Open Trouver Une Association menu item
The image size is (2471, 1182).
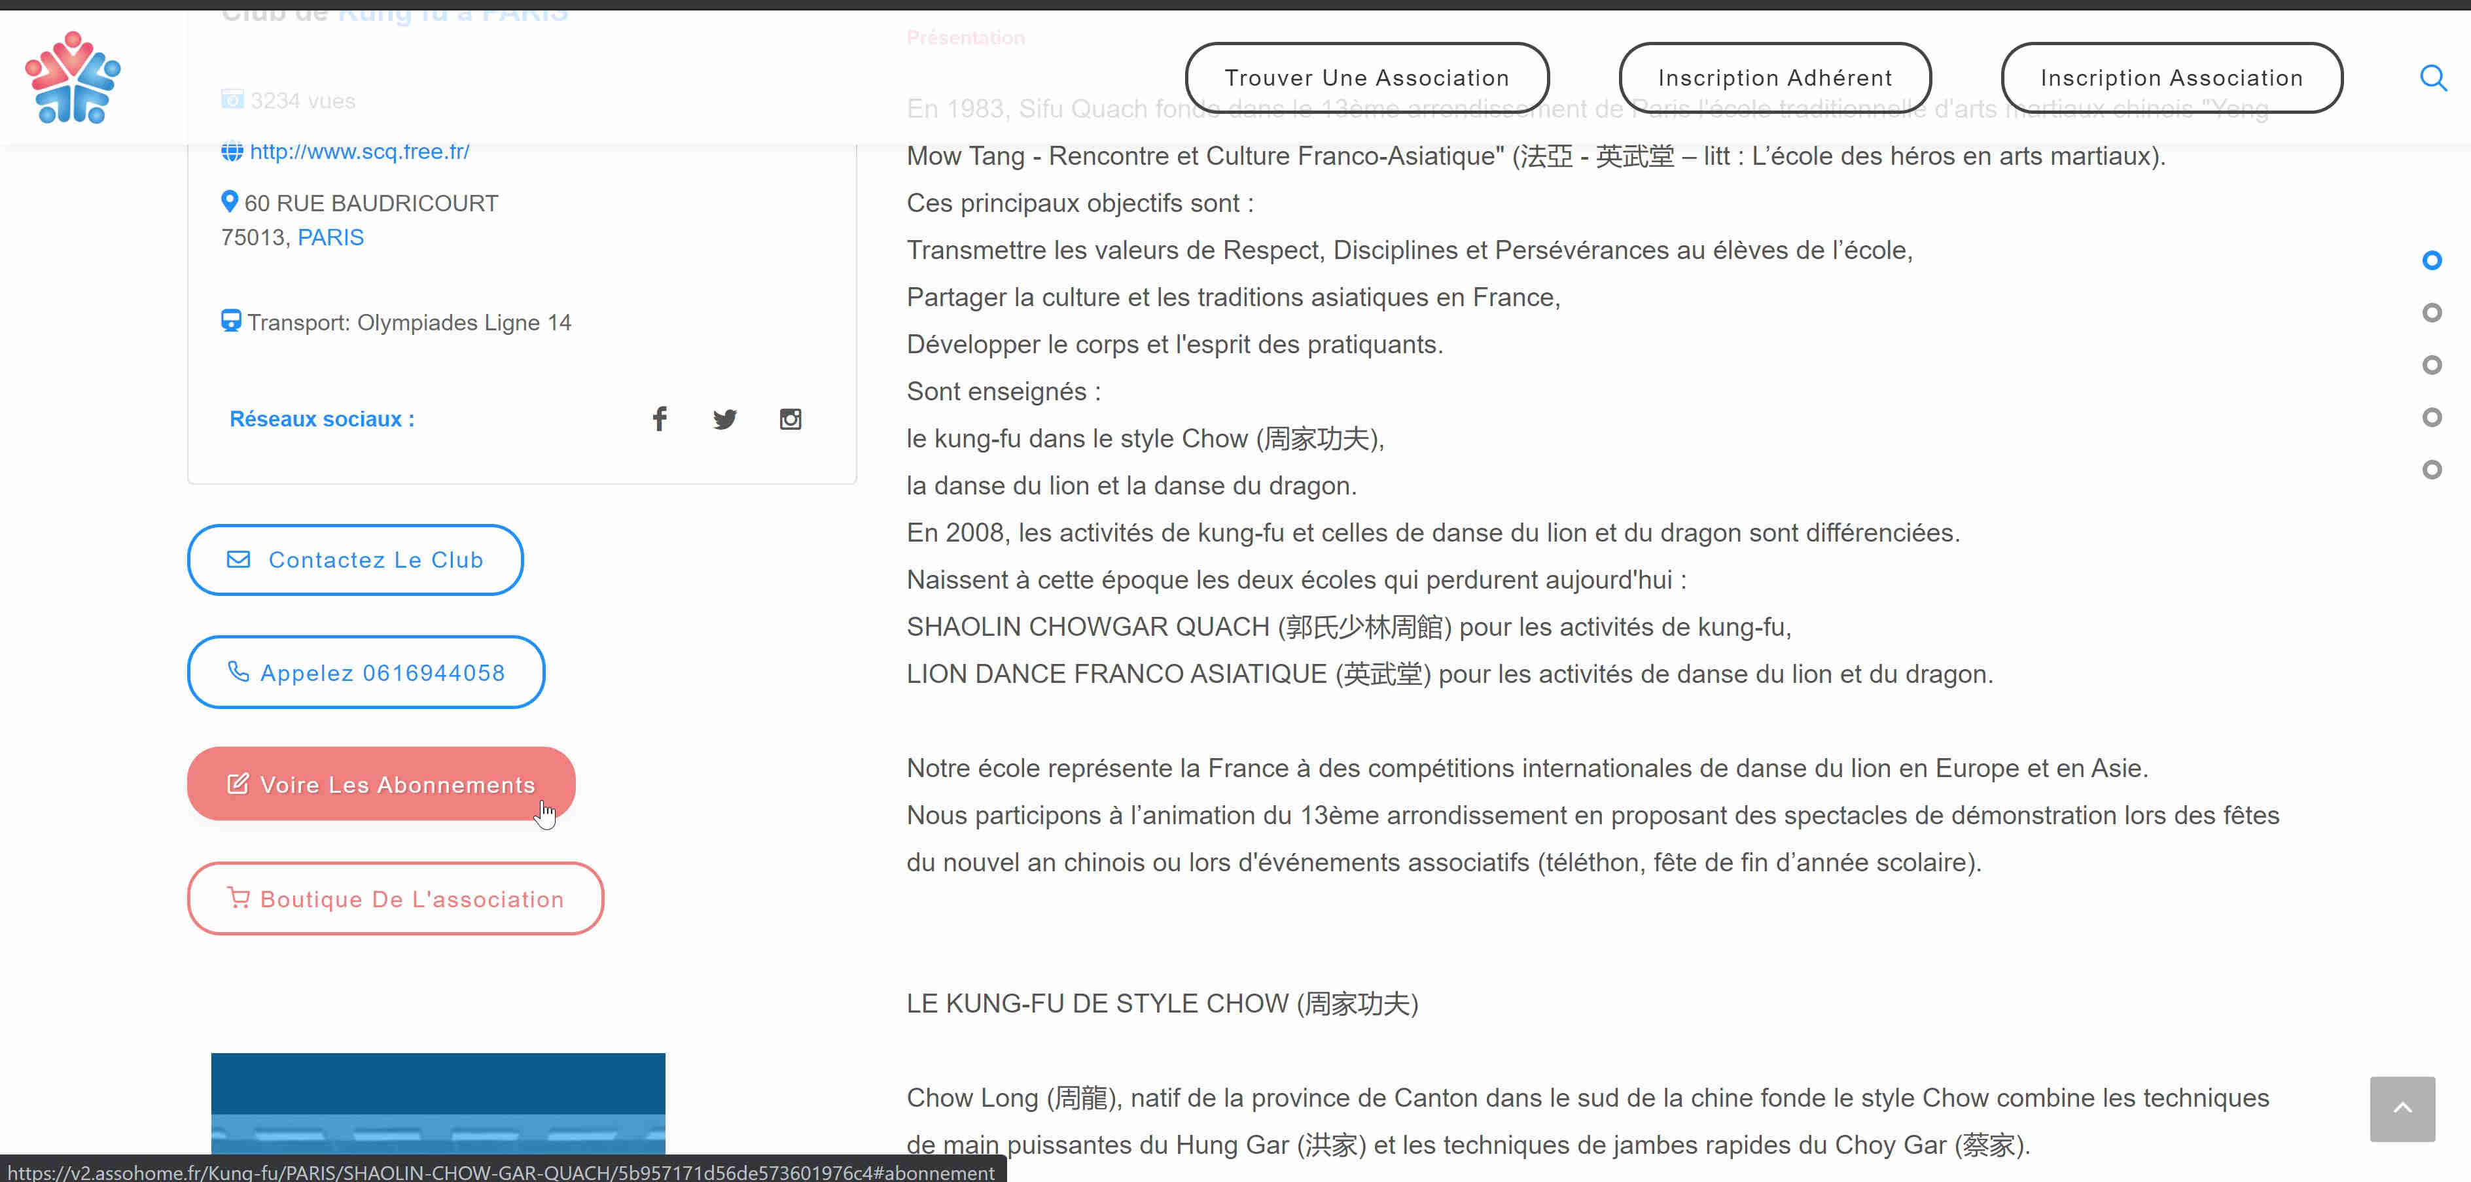[1366, 78]
